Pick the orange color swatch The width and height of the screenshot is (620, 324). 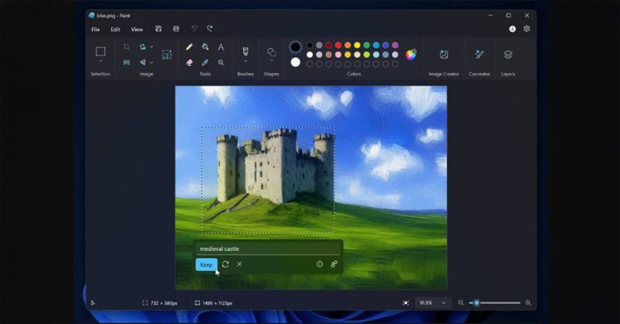(x=348, y=45)
